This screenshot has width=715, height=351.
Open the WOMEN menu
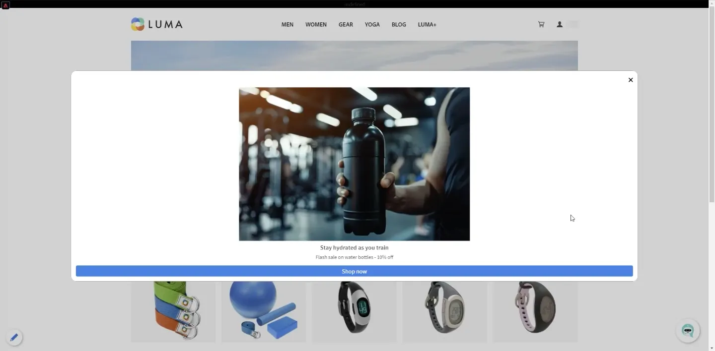(316, 24)
